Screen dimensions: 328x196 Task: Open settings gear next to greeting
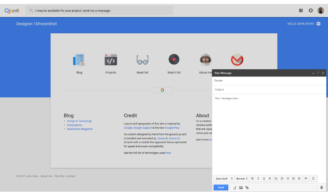click(x=318, y=24)
